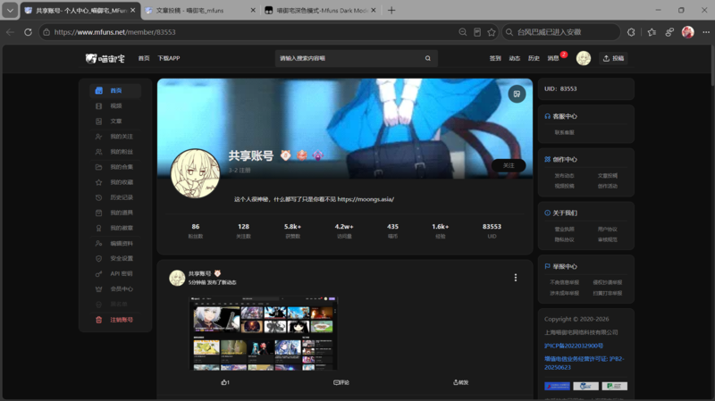
Task: Click 用户协议 under 关于我们
Action: (608, 230)
